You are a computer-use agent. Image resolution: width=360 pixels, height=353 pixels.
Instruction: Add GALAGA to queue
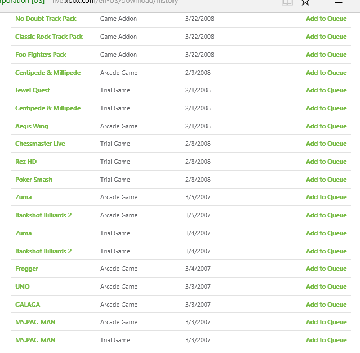(x=326, y=305)
